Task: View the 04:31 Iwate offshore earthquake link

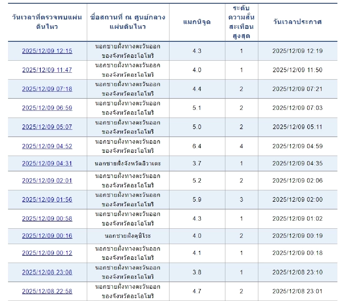Action: click(47, 163)
